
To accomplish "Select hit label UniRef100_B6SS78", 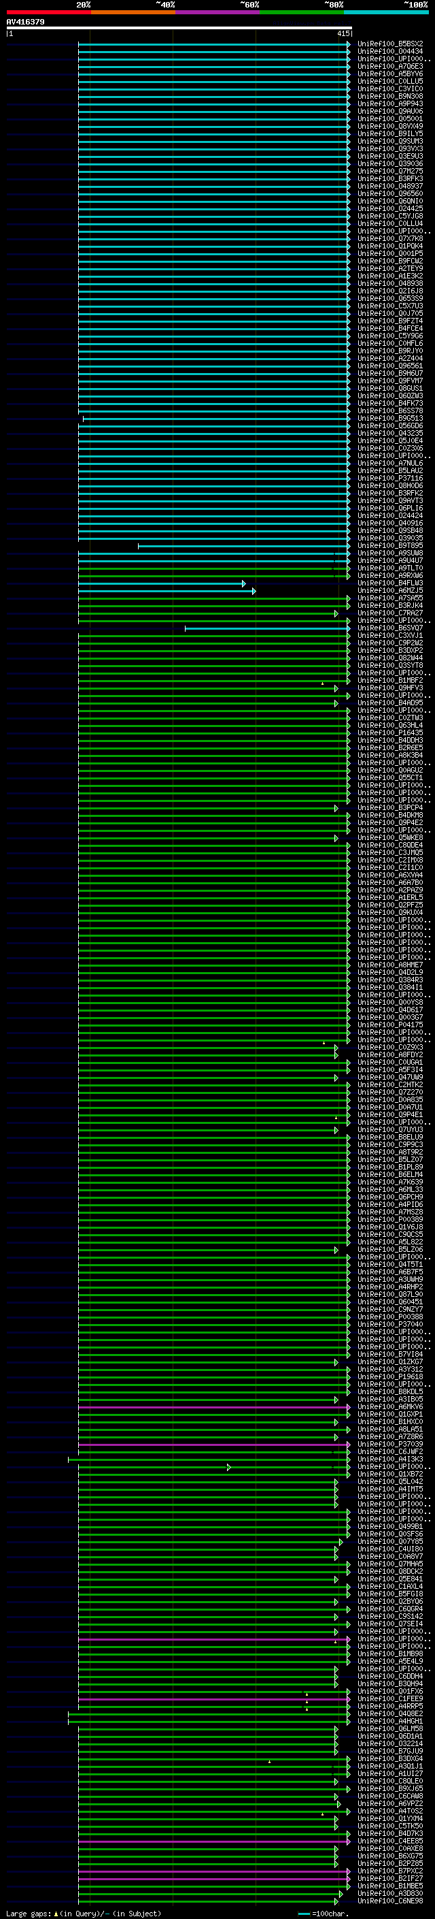I will point(390,410).
